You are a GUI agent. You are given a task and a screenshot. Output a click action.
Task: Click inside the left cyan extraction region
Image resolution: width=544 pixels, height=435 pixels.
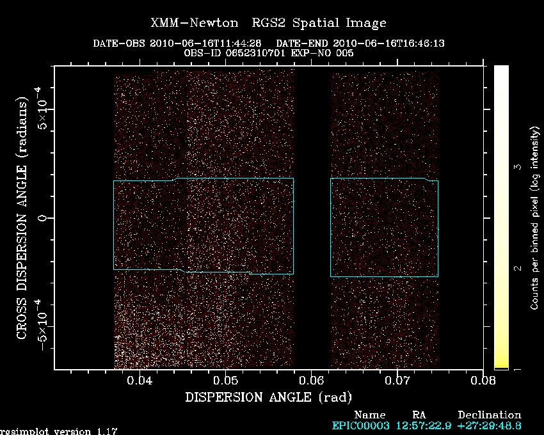click(204, 225)
